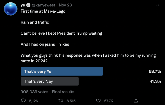Select the That's very Ye poll bar
The height and width of the screenshot is (105, 165).
(x=62, y=71)
